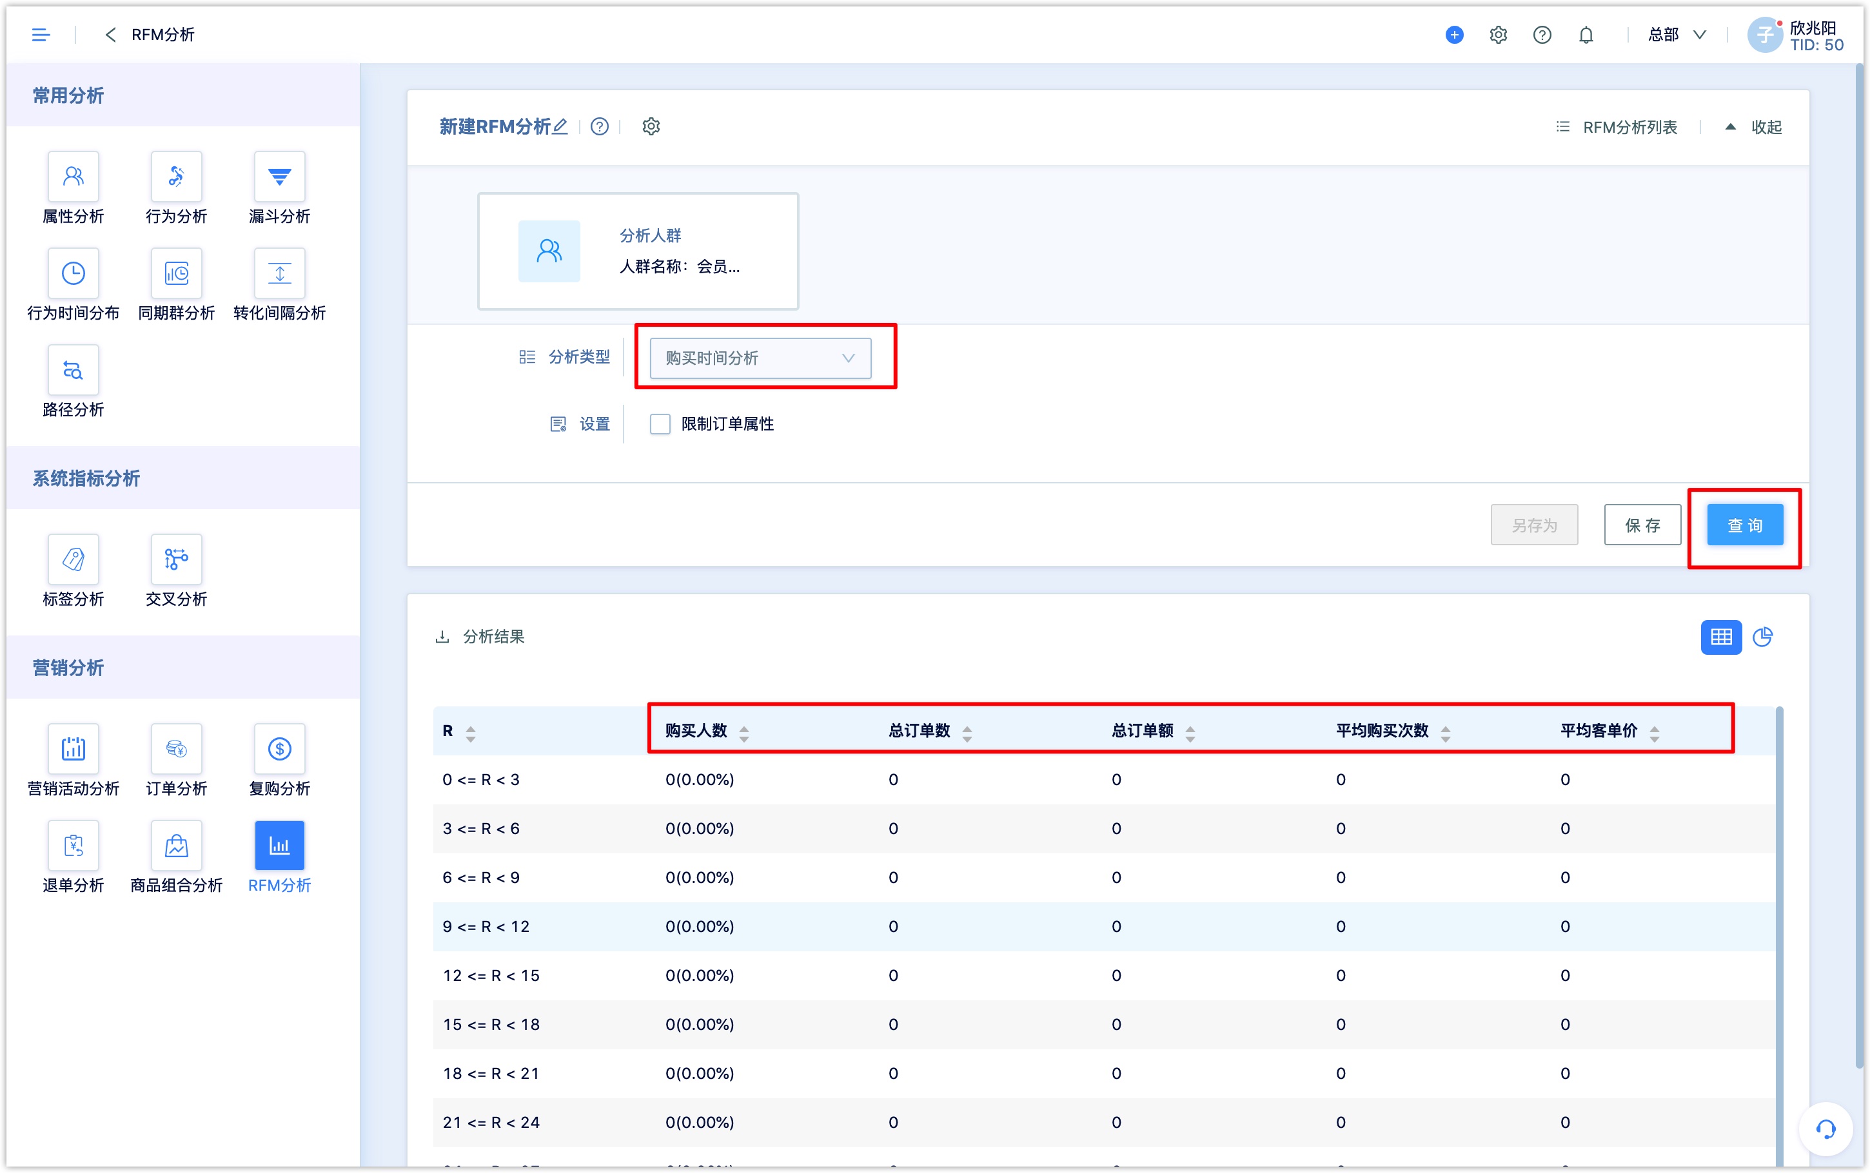Click the page main vertical scrollbar
Screen dimensions: 1870x1173
coord(1859,567)
